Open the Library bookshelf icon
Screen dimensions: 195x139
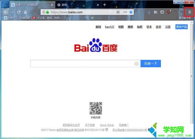click(x=156, y=12)
